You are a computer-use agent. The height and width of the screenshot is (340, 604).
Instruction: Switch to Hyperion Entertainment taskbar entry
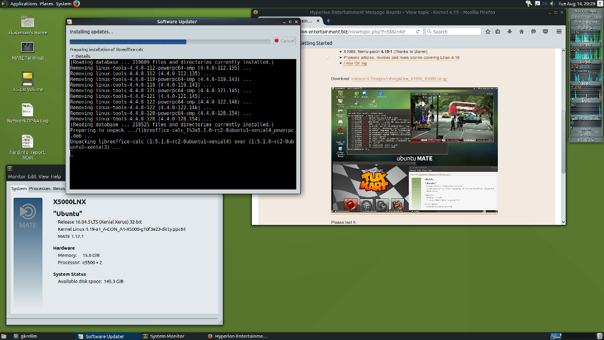[x=237, y=336]
